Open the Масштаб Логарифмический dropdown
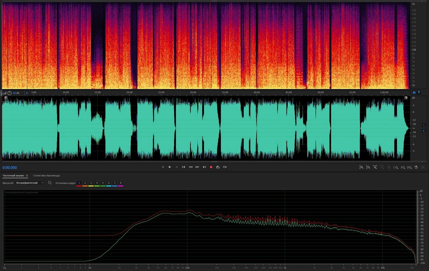The width and height of the screenshot is (429, 271). [x=30, y=183]
